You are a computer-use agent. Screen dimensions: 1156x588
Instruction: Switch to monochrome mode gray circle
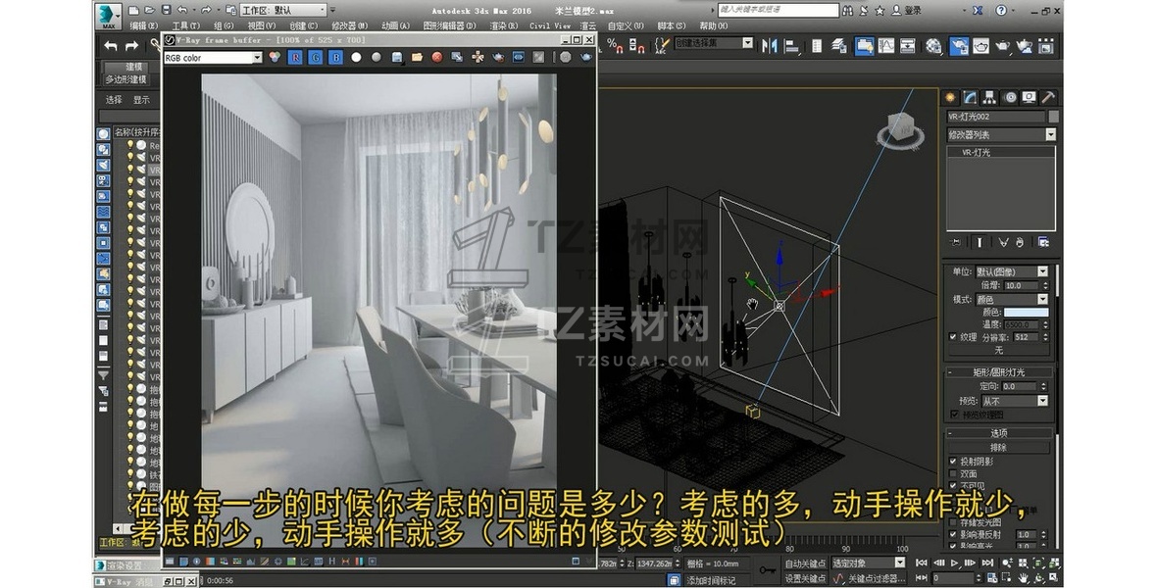click(x=376, y=57)
